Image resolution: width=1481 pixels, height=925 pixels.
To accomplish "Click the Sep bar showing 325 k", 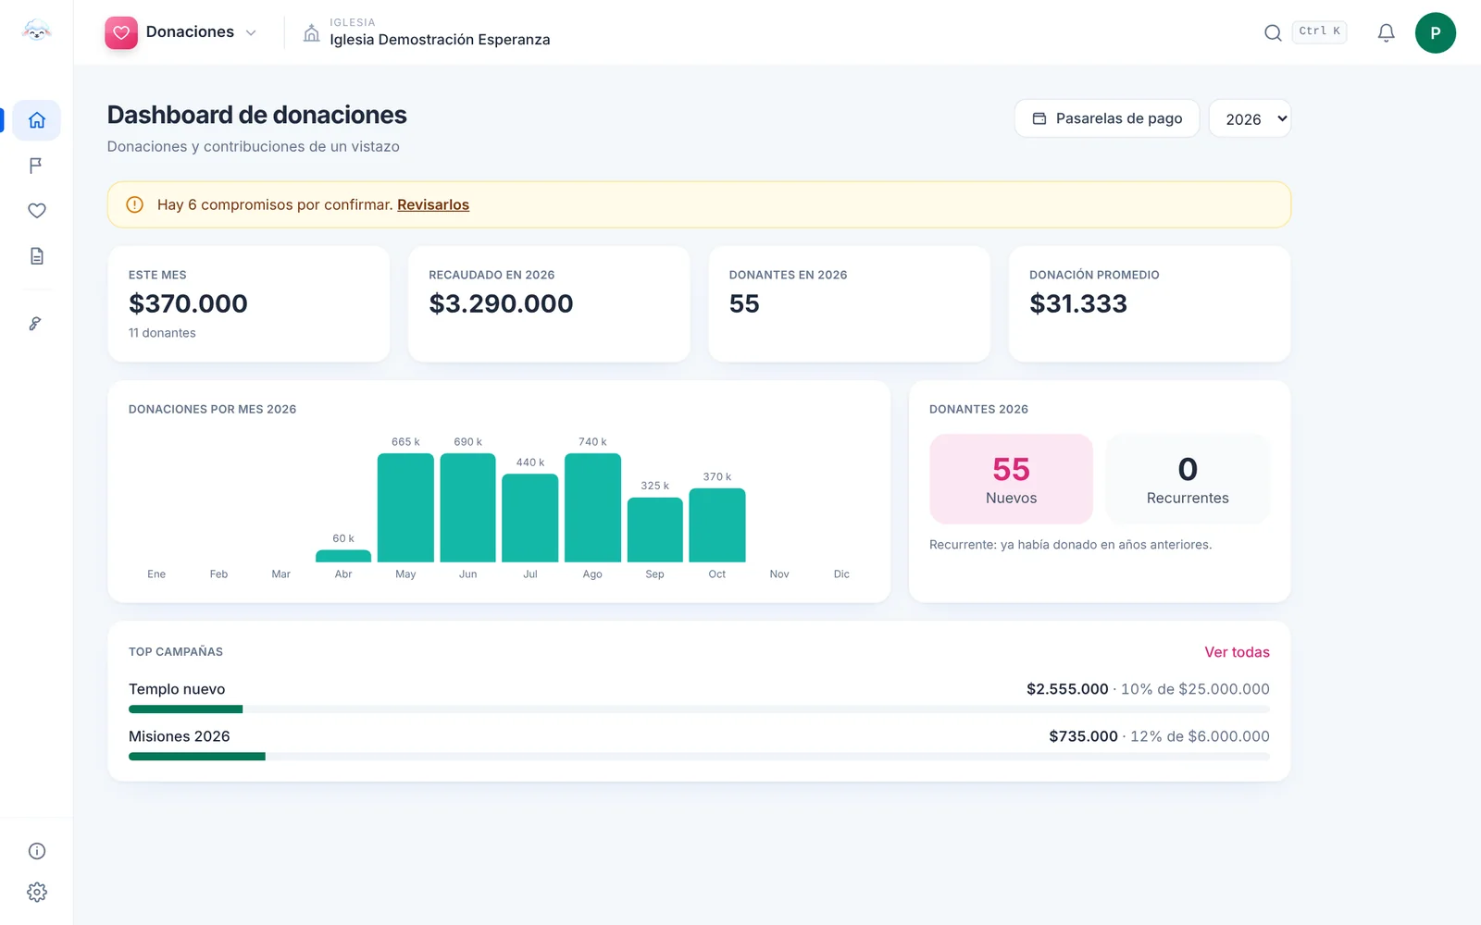I will pos(655,530).
